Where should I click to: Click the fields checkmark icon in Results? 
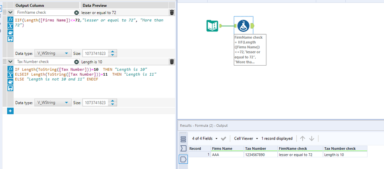point(223,139)
